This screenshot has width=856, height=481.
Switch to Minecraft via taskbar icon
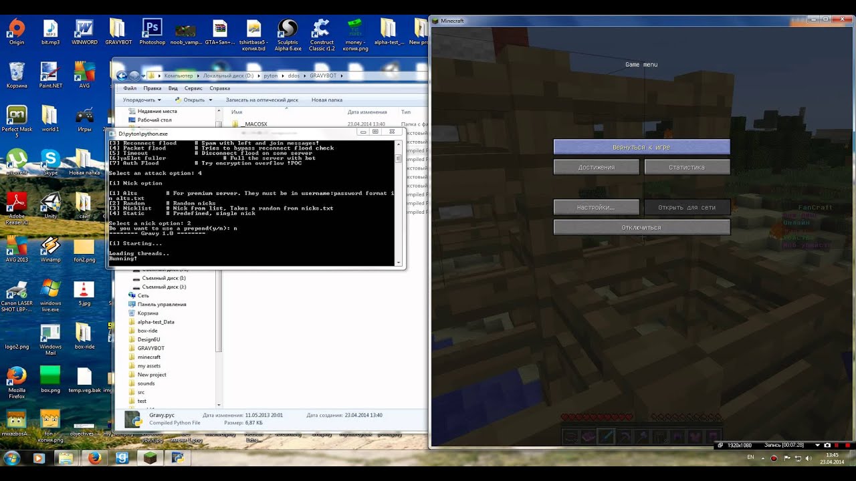[x=150, y=458]
